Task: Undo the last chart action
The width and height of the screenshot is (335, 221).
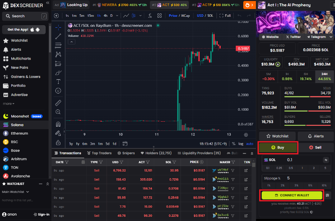Action: point(239,16)
